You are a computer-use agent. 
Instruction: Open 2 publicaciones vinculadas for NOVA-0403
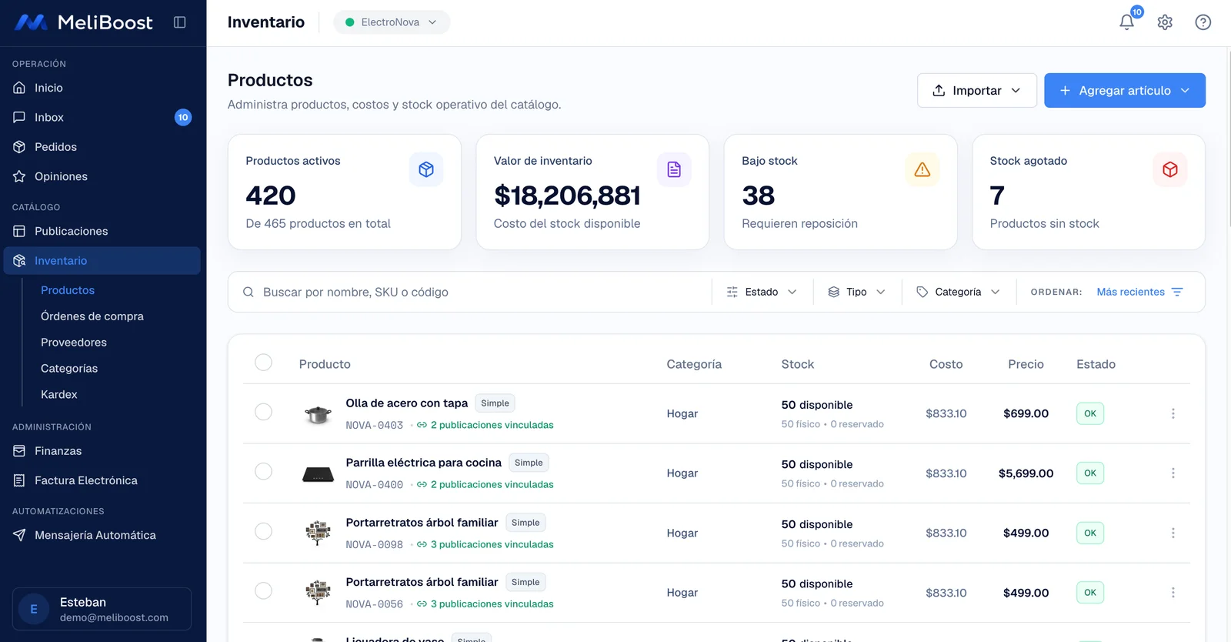point(485,425)
